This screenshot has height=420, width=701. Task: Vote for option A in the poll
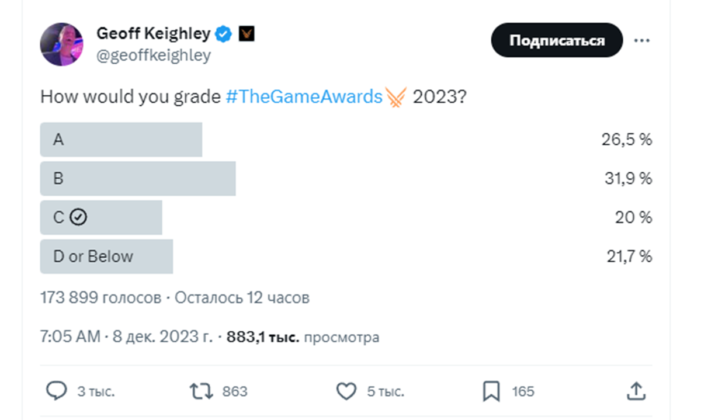coord(121,140)
